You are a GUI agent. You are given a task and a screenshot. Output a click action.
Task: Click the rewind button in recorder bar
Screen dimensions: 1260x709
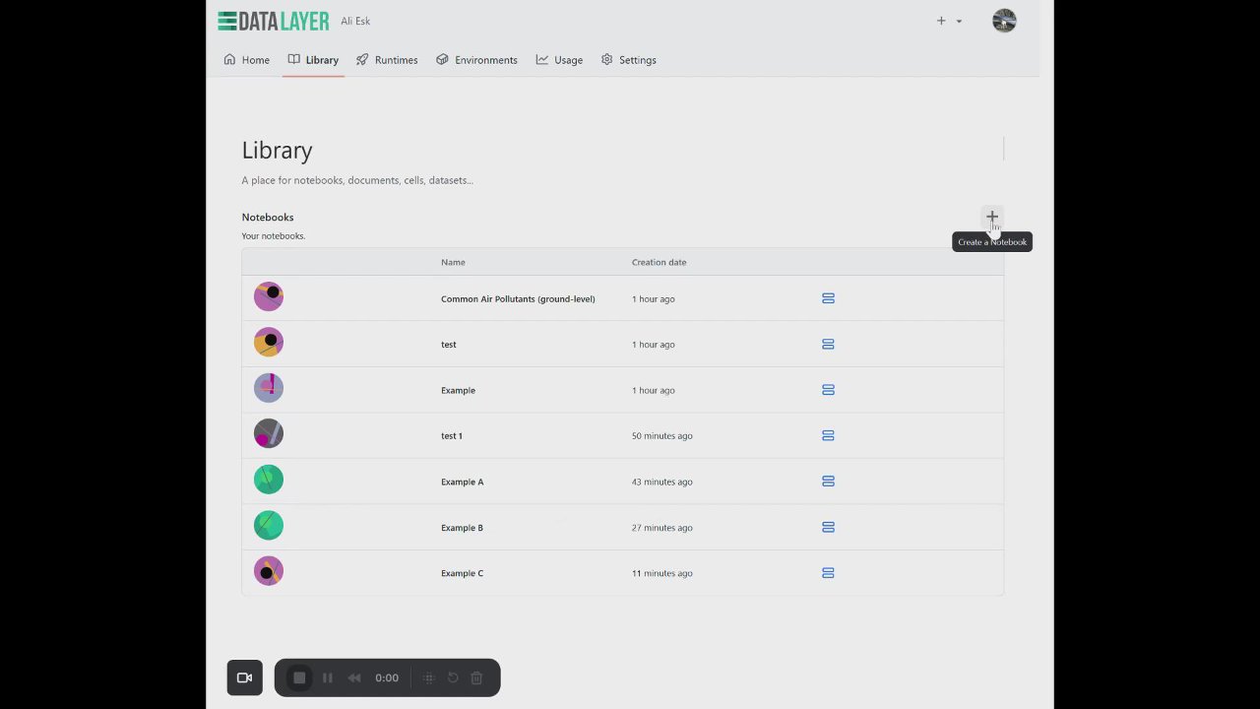coord(354,677)
